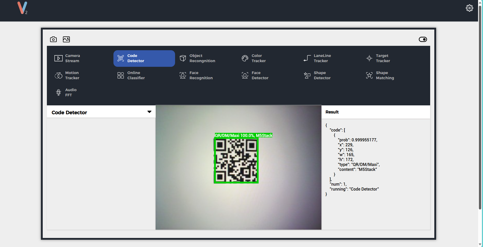Click the "h": 172 result value

tap(345, 159)
